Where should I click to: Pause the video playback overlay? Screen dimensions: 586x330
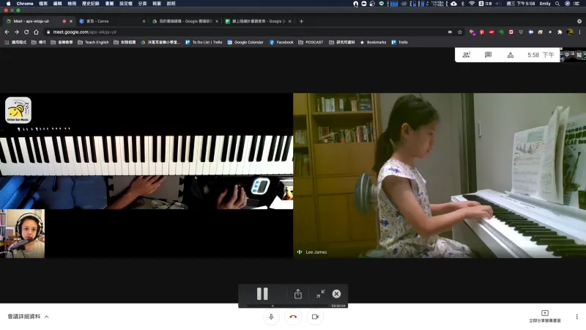[262, 294]
